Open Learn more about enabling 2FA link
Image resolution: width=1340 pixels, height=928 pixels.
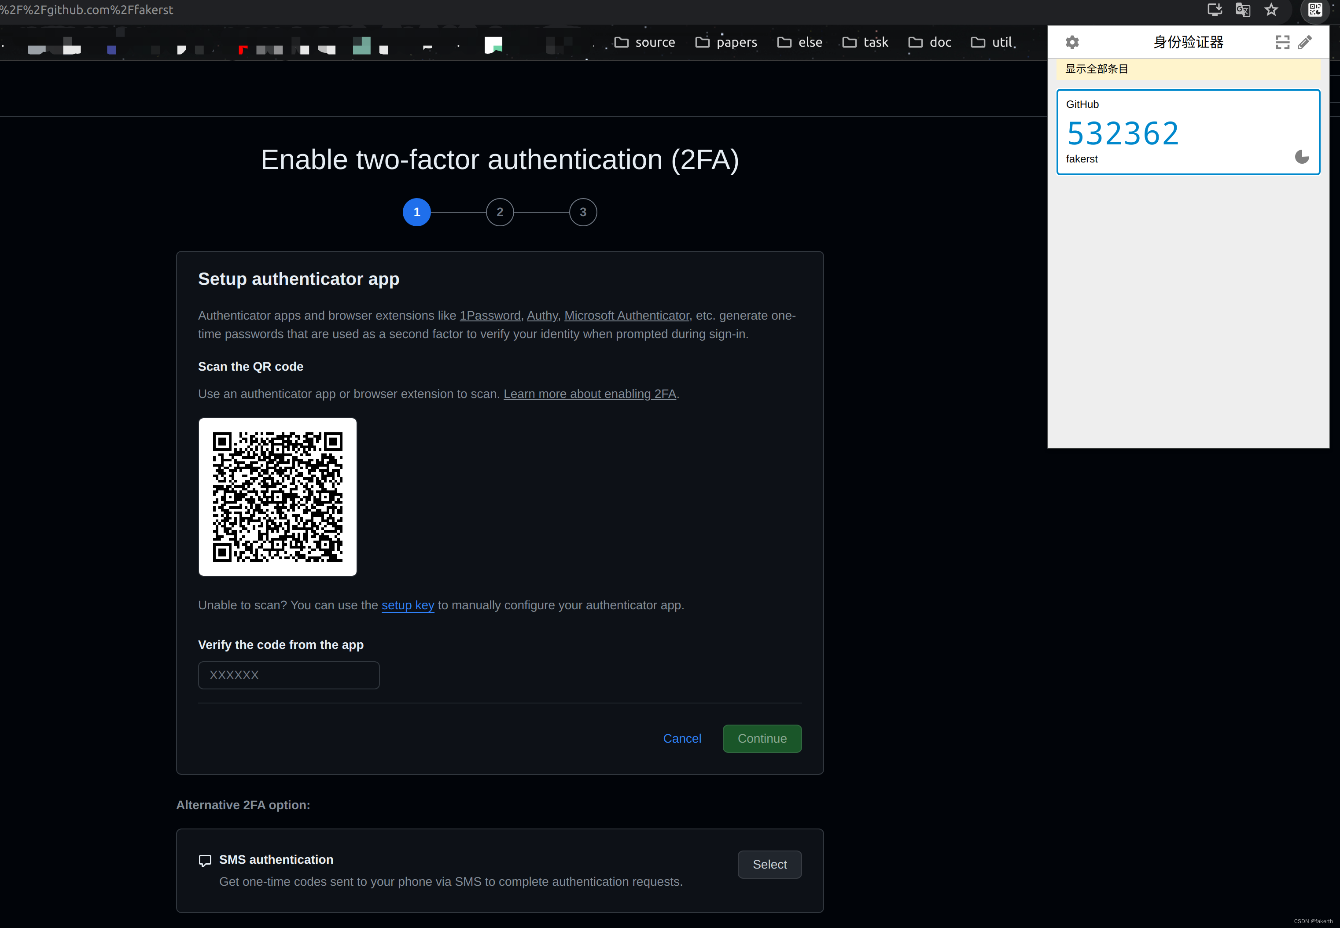[x=589, y=394]
